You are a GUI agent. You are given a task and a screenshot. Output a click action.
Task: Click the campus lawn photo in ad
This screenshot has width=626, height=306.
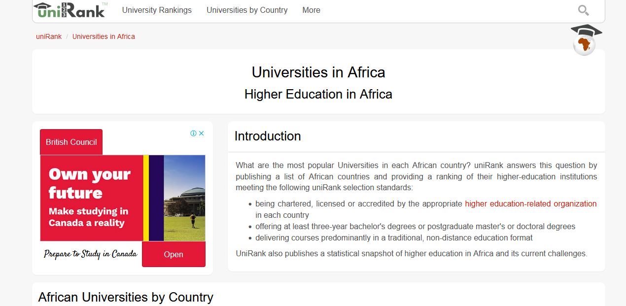tap(184, 198)
